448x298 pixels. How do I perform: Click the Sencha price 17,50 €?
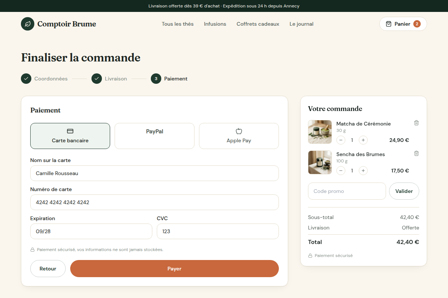(x=400, y=171)
